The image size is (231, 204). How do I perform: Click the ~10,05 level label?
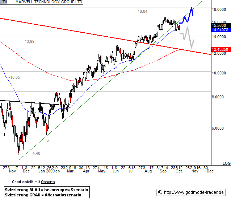click(14, 77)
